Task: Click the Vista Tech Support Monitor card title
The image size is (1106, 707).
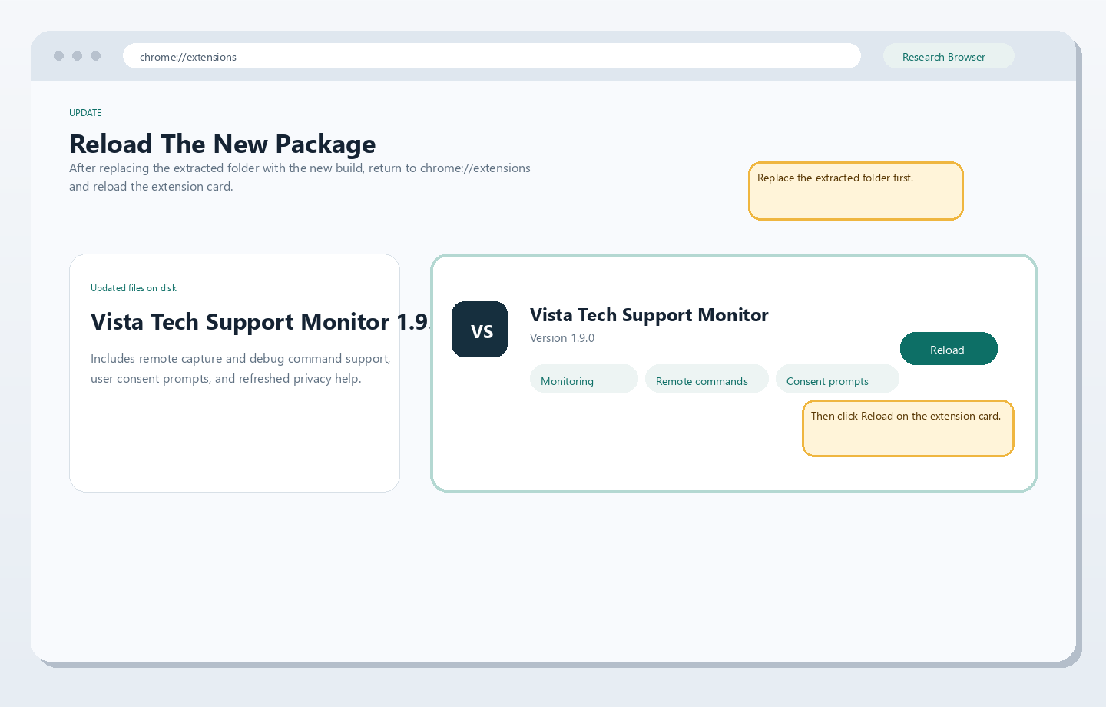Action: [x=649, y=315]
